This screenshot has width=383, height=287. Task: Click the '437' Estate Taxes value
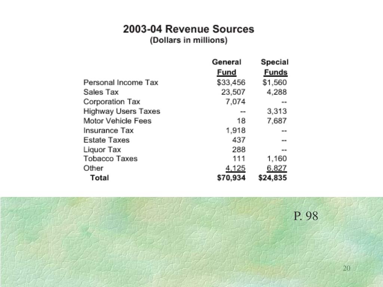(x=239, y=140)
